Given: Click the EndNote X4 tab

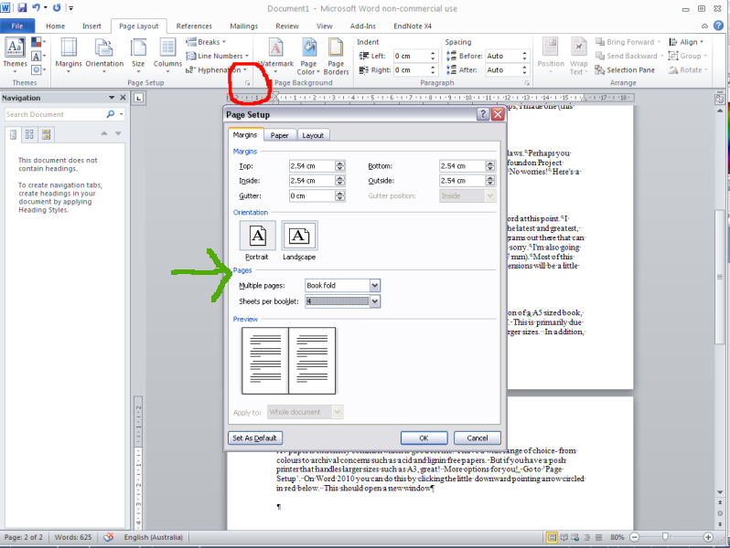Looking at the screenshot, I should (413, 26).
